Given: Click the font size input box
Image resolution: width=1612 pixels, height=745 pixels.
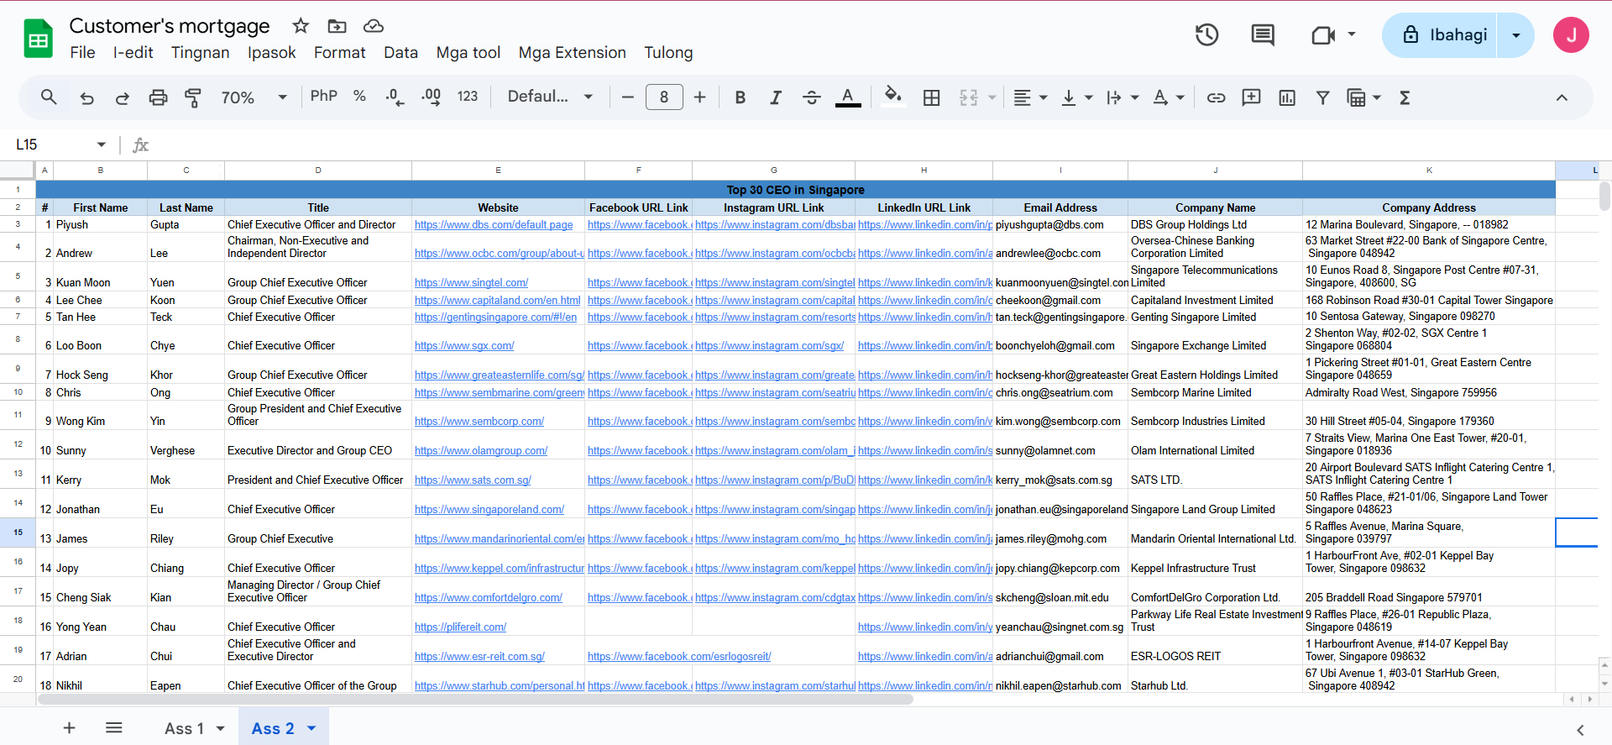Looking at the screenshot, I should point(664,97).
